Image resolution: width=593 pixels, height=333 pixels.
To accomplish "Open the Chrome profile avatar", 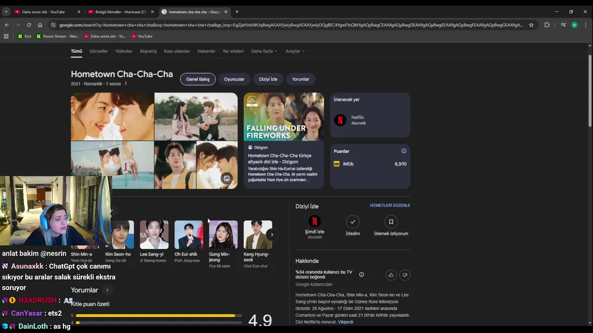I will point(574,25).
